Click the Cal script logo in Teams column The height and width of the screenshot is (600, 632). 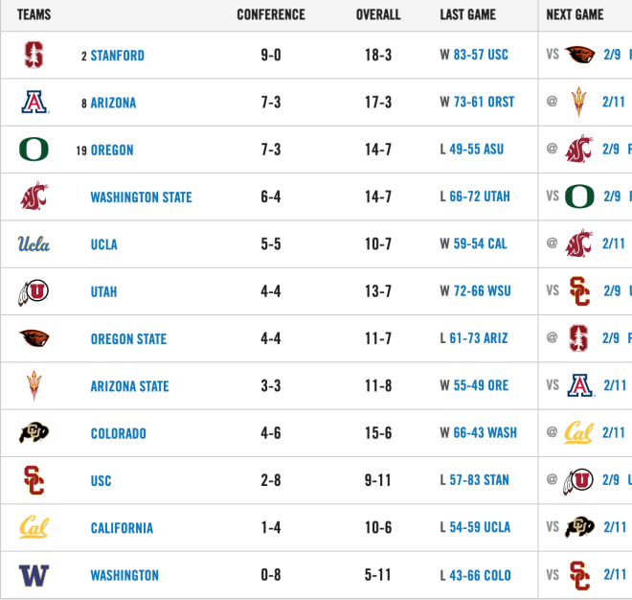click(34, 527)
